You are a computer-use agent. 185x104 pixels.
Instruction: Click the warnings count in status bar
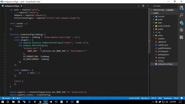tap(18, 98)
